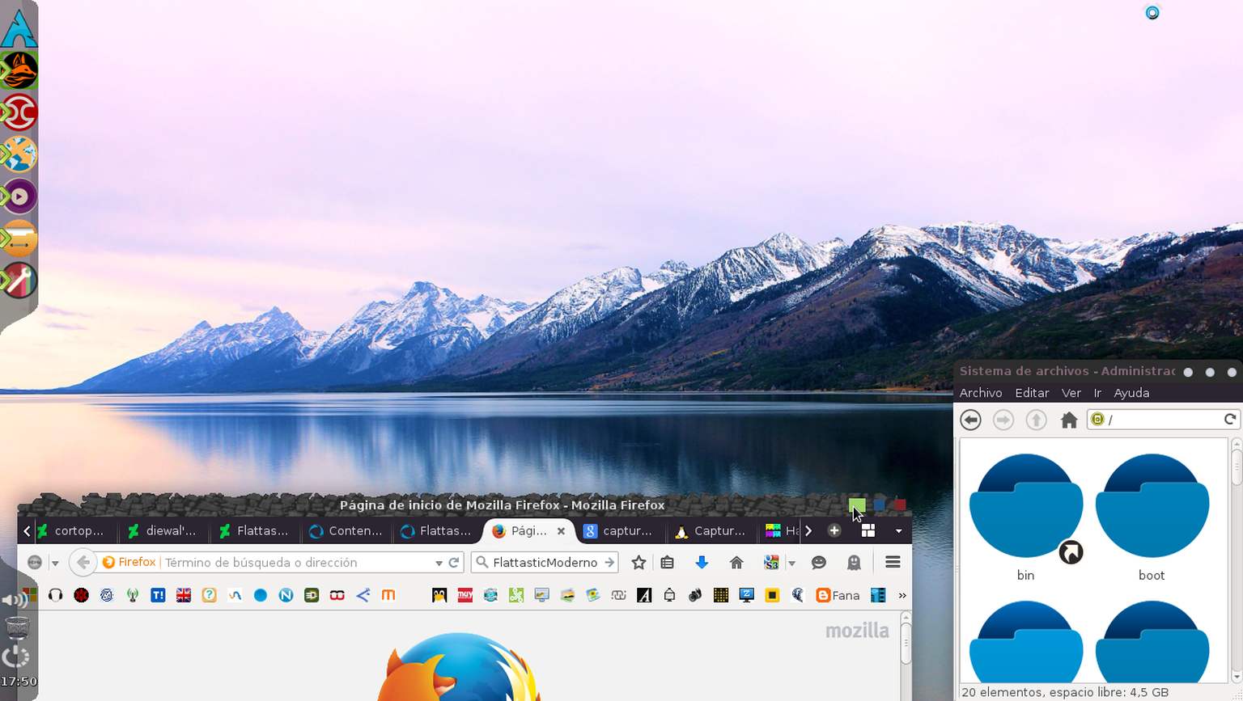The image size is (1243, 701).
Task: Open address bar history dropdown arrow
Action: [439, 563]
